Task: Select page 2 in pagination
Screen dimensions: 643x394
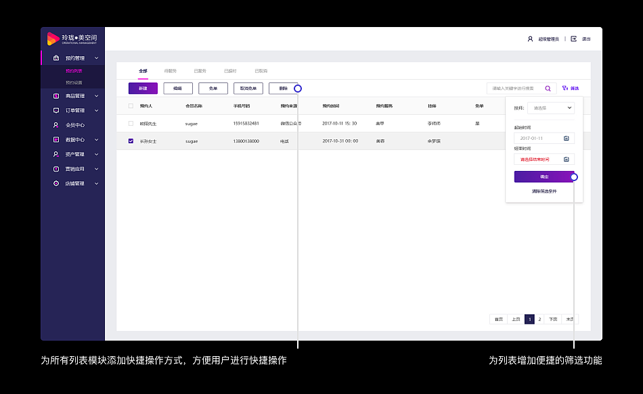Action: point(539,319)
